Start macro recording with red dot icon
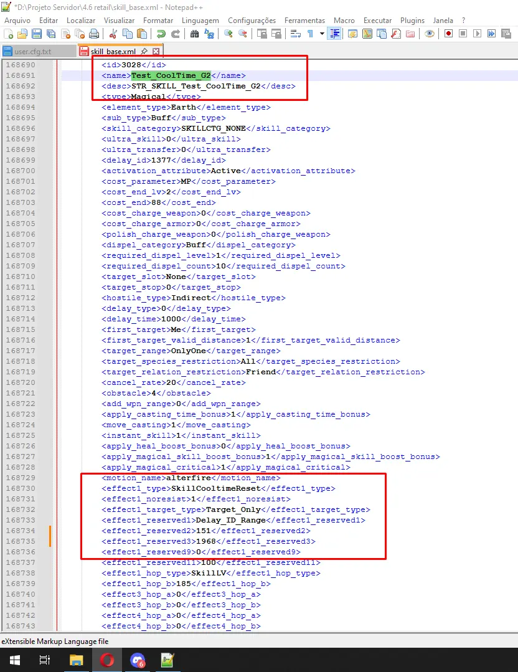This screenshot has height=672, width=518. (449, 34)
